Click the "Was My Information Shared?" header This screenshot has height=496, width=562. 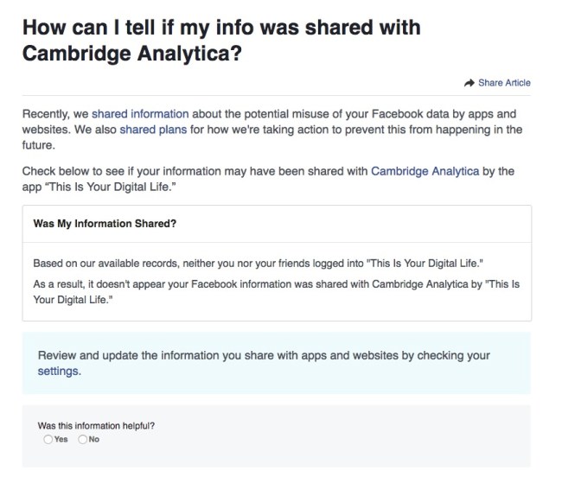[x=105, y=223]
